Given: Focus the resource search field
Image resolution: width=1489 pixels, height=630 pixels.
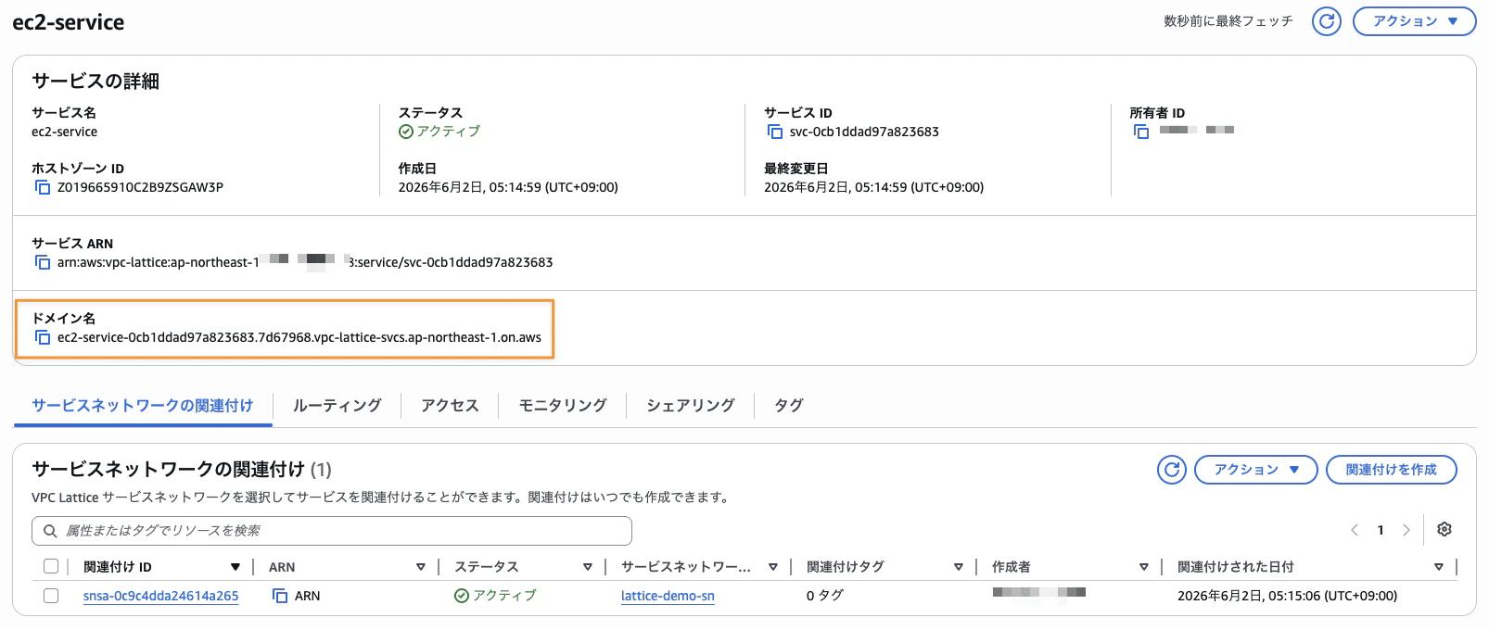Looking at the screenshot, I should (332, 531).
